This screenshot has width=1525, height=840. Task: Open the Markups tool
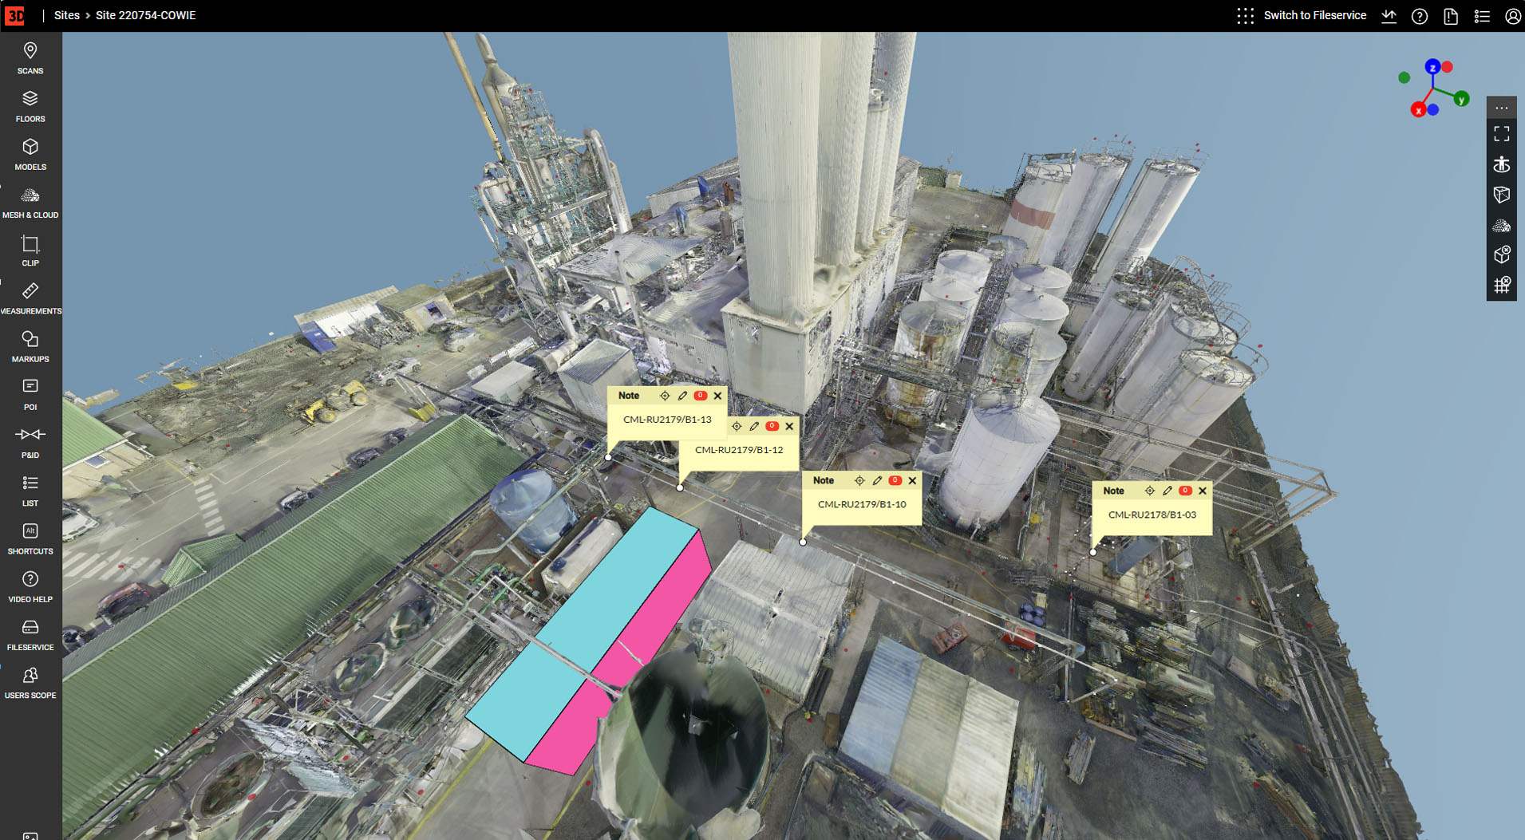tap(30, 346)
